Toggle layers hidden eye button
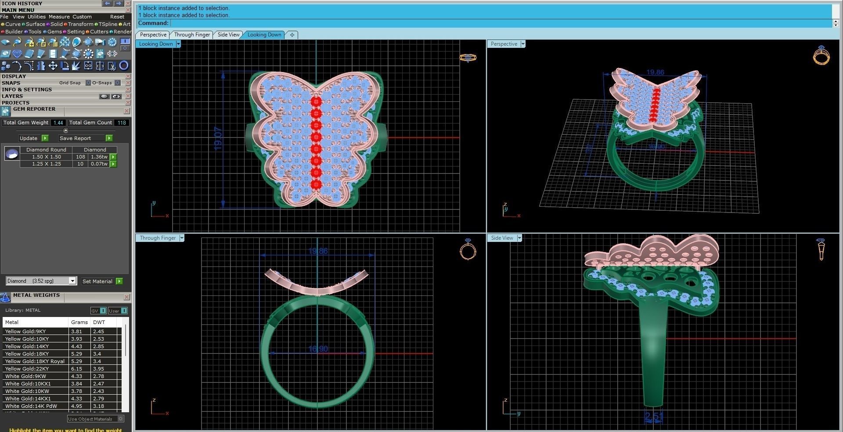The width and height of the screenshot is (843, 432). pyautogui.click(x=104, y=96)
